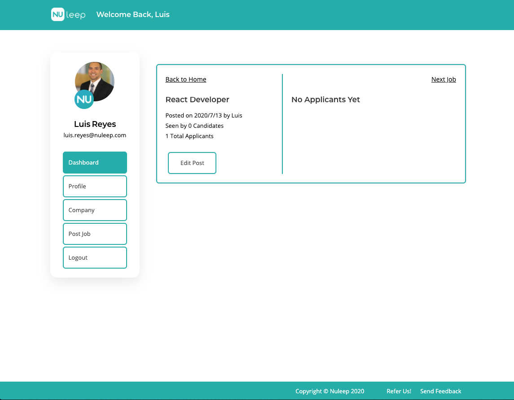The width and height of the screenshot is (514, 400).
Task: Click 'No Applicants Yet' heading
Action: (x=326, y=100)
